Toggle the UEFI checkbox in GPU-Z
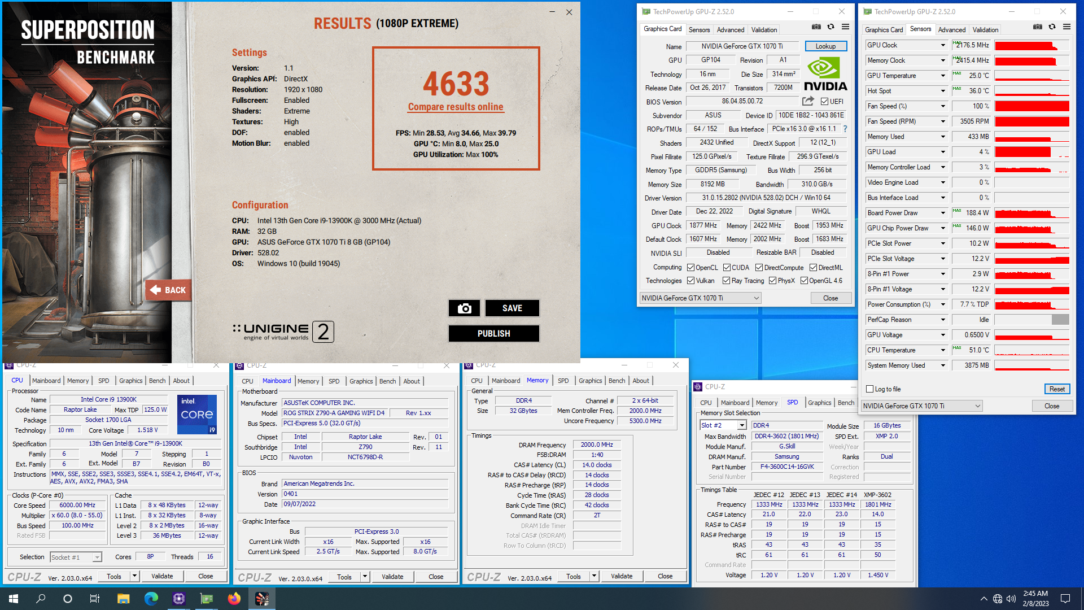The image size is (1084, 610). (x=824, y=102)
